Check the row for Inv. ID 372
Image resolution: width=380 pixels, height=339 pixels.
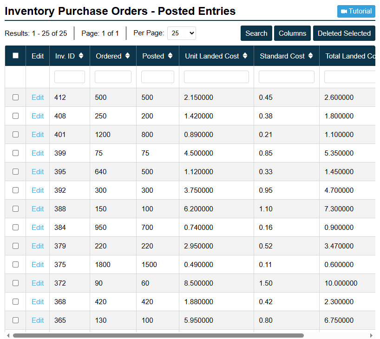(x=15, y=283)
